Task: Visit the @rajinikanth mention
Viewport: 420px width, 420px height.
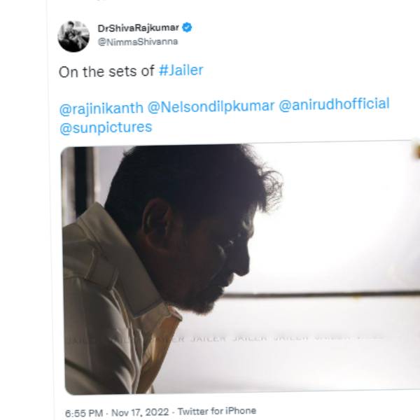Action: click(101, 108)
